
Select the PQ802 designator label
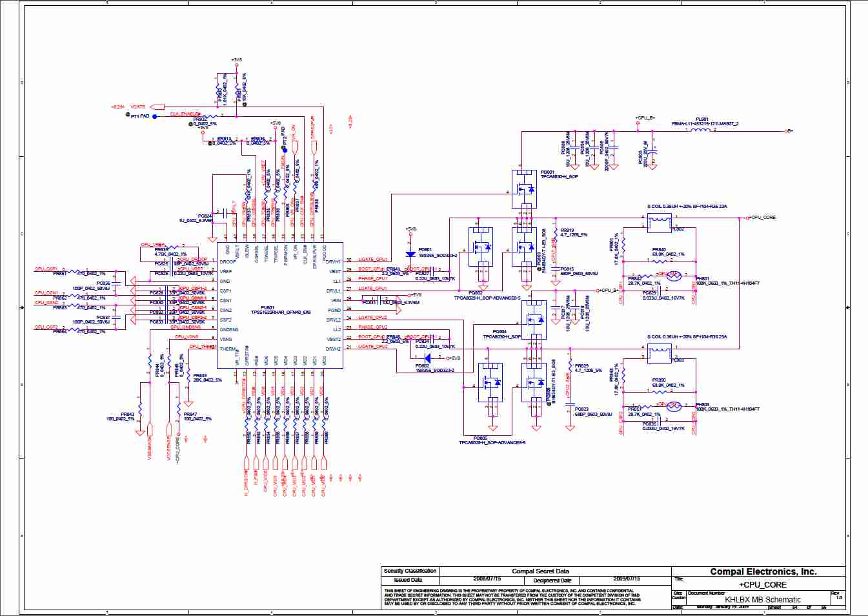coord(475,293)
